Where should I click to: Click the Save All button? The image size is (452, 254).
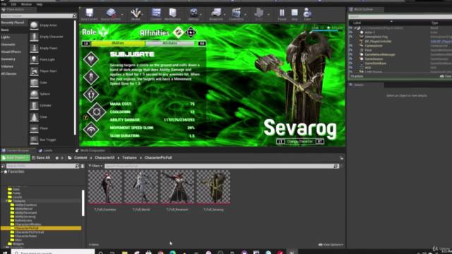41,157
